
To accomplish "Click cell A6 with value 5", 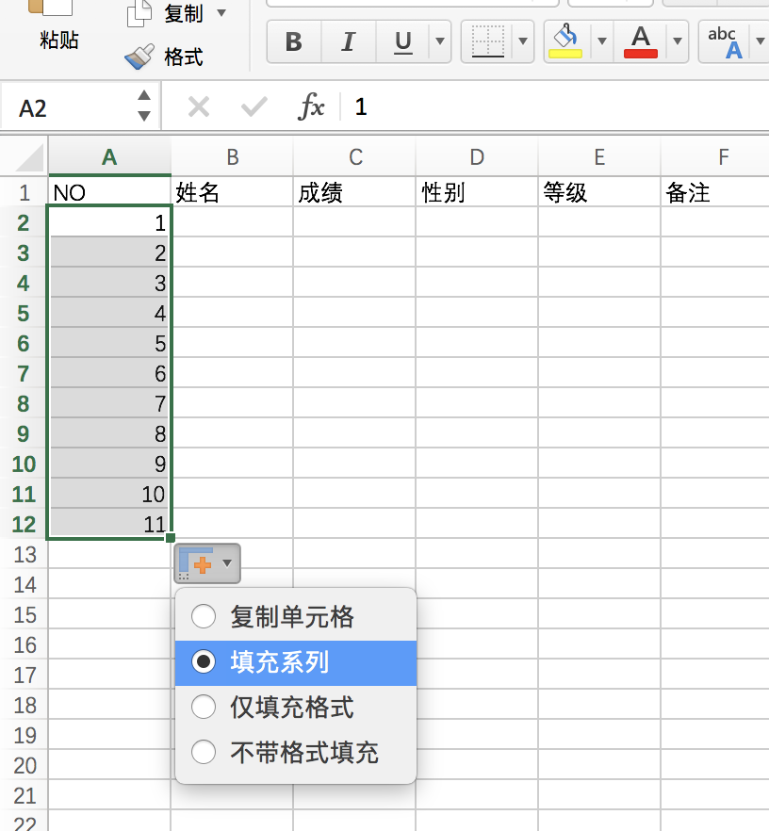I will [x=109, y=343].
